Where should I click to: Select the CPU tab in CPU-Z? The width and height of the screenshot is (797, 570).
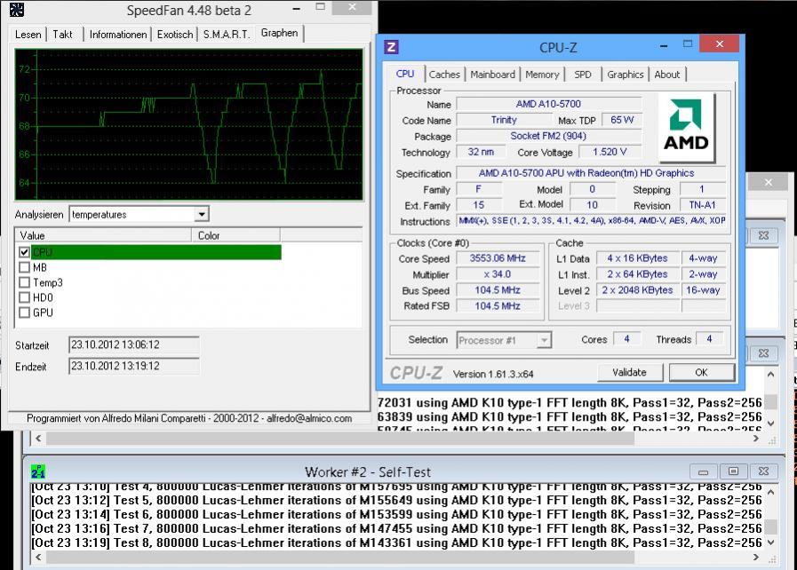coord(404,74)
